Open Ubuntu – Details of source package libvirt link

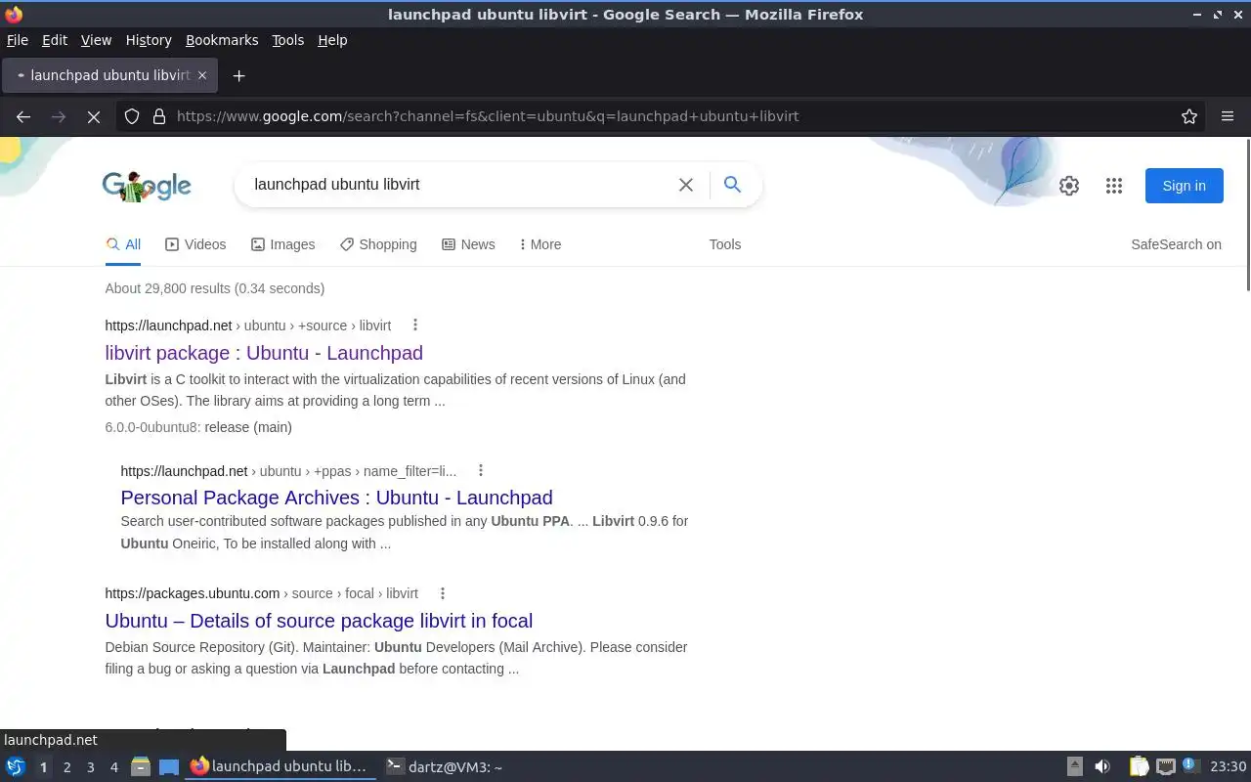pos(319,621)
